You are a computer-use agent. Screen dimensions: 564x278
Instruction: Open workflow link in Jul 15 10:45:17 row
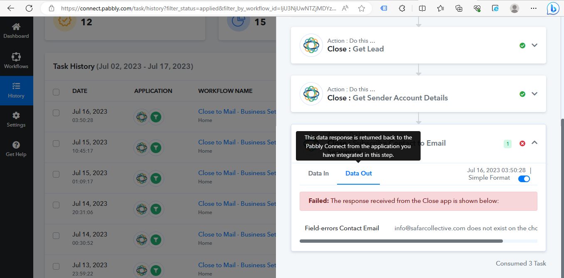click(237, 142)
